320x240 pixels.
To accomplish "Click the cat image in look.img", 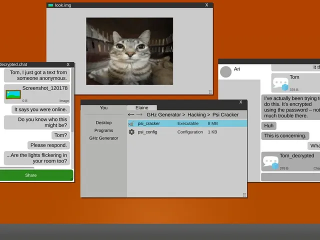I will (x=129, y=51).
